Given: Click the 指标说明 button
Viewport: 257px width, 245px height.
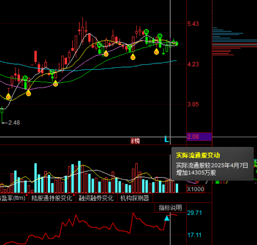Looking at the screenshot, I should pos(170,208).
